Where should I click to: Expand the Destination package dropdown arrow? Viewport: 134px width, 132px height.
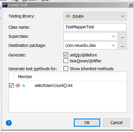click(x=113, y=45)
